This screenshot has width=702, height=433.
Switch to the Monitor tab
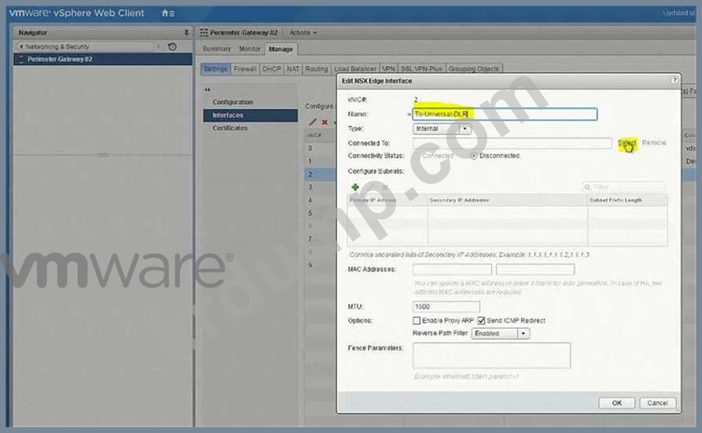coord(249,49)
